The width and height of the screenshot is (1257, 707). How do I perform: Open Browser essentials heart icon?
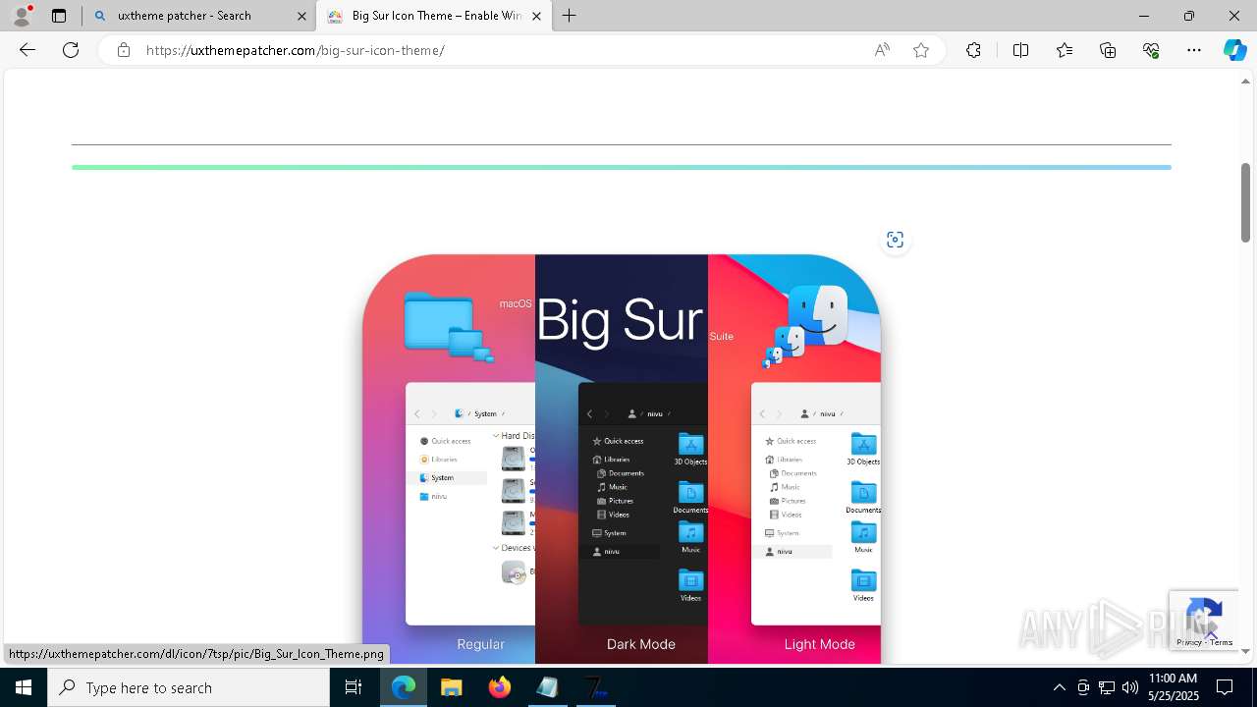(1151, 50)
